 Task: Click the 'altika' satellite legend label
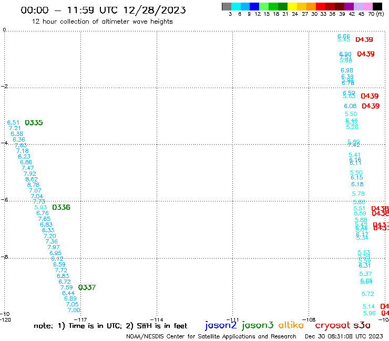coord(291,325)
